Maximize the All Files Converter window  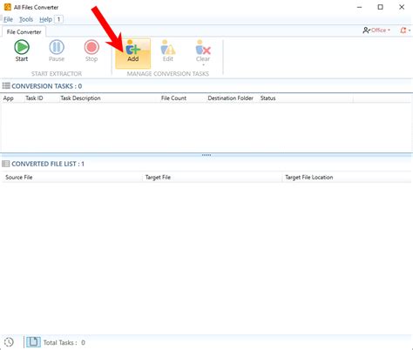[x=380, y=7]
